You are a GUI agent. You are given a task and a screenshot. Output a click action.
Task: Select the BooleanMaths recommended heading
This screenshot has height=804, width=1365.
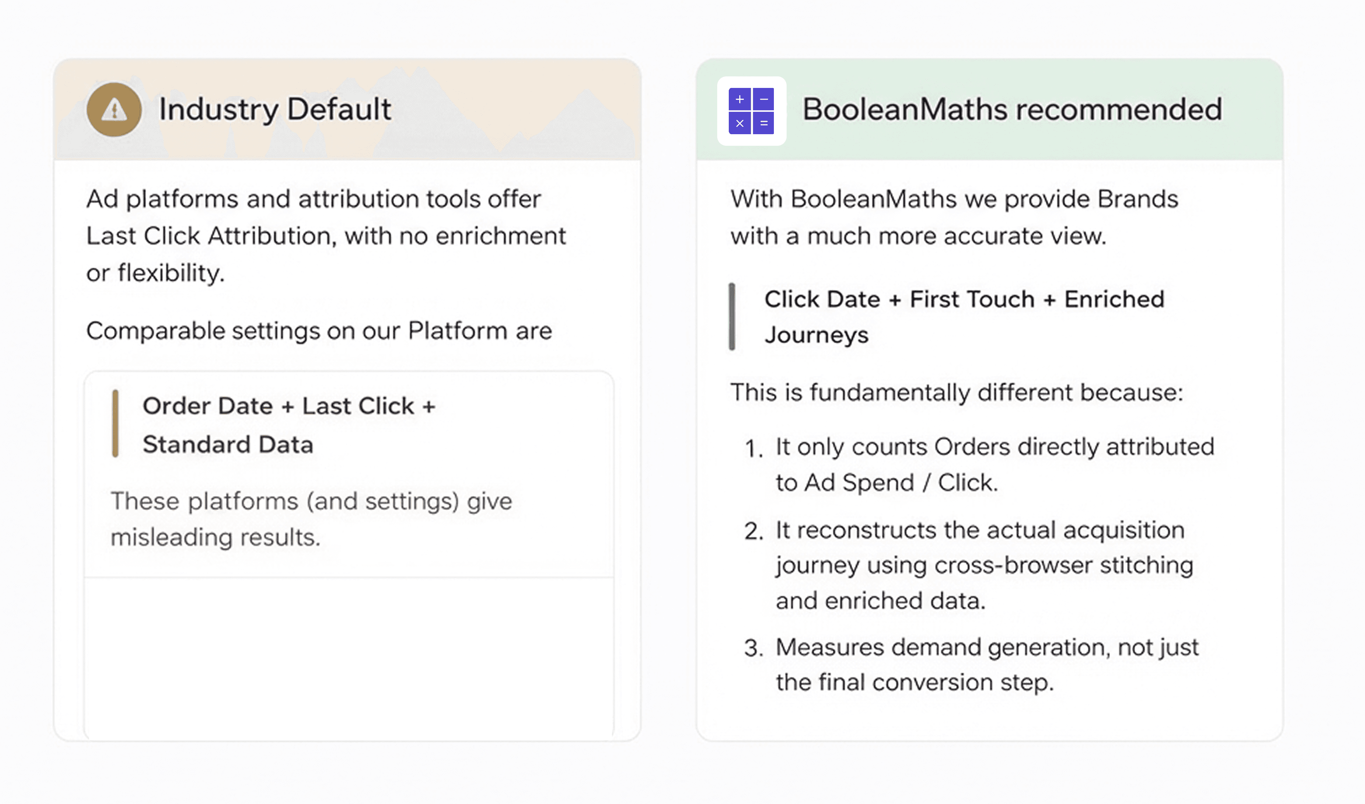[1012, 110]
